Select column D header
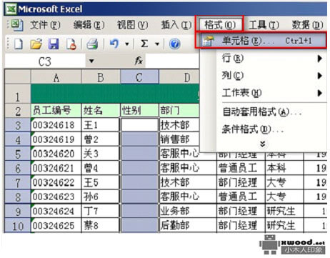The height and width of the screenshot is (258, 330). click(x=179, y=77)
